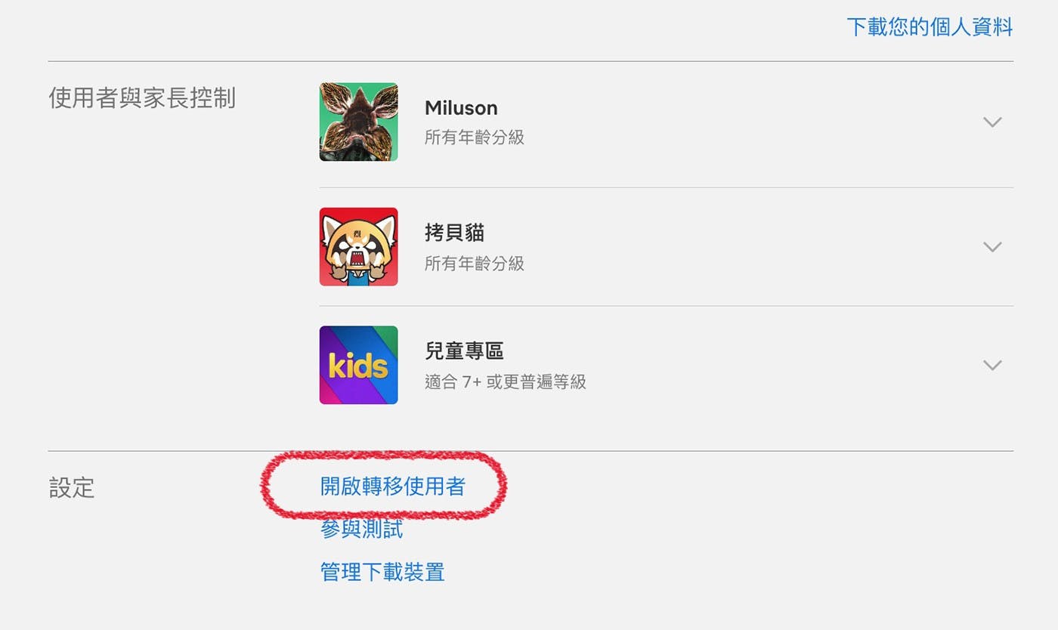
Task: Click the 兒童專區 profile name
Action: pyautogui.click(x=464, y=351)
